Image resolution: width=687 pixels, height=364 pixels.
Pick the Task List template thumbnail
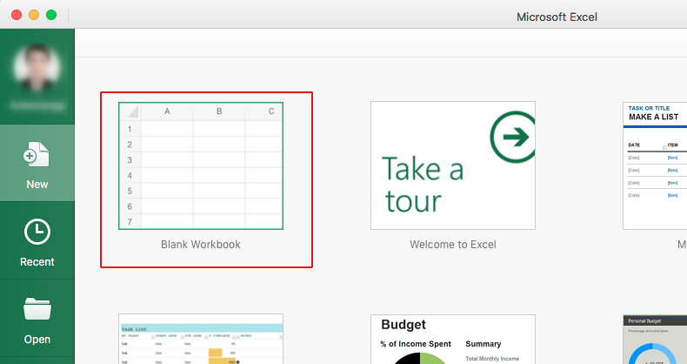(201, 339)
